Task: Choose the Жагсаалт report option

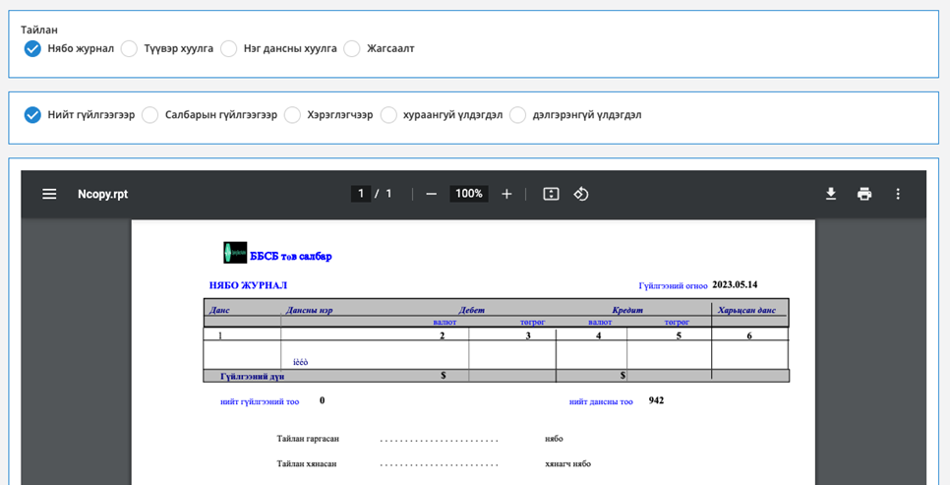Action: point(352,48)
